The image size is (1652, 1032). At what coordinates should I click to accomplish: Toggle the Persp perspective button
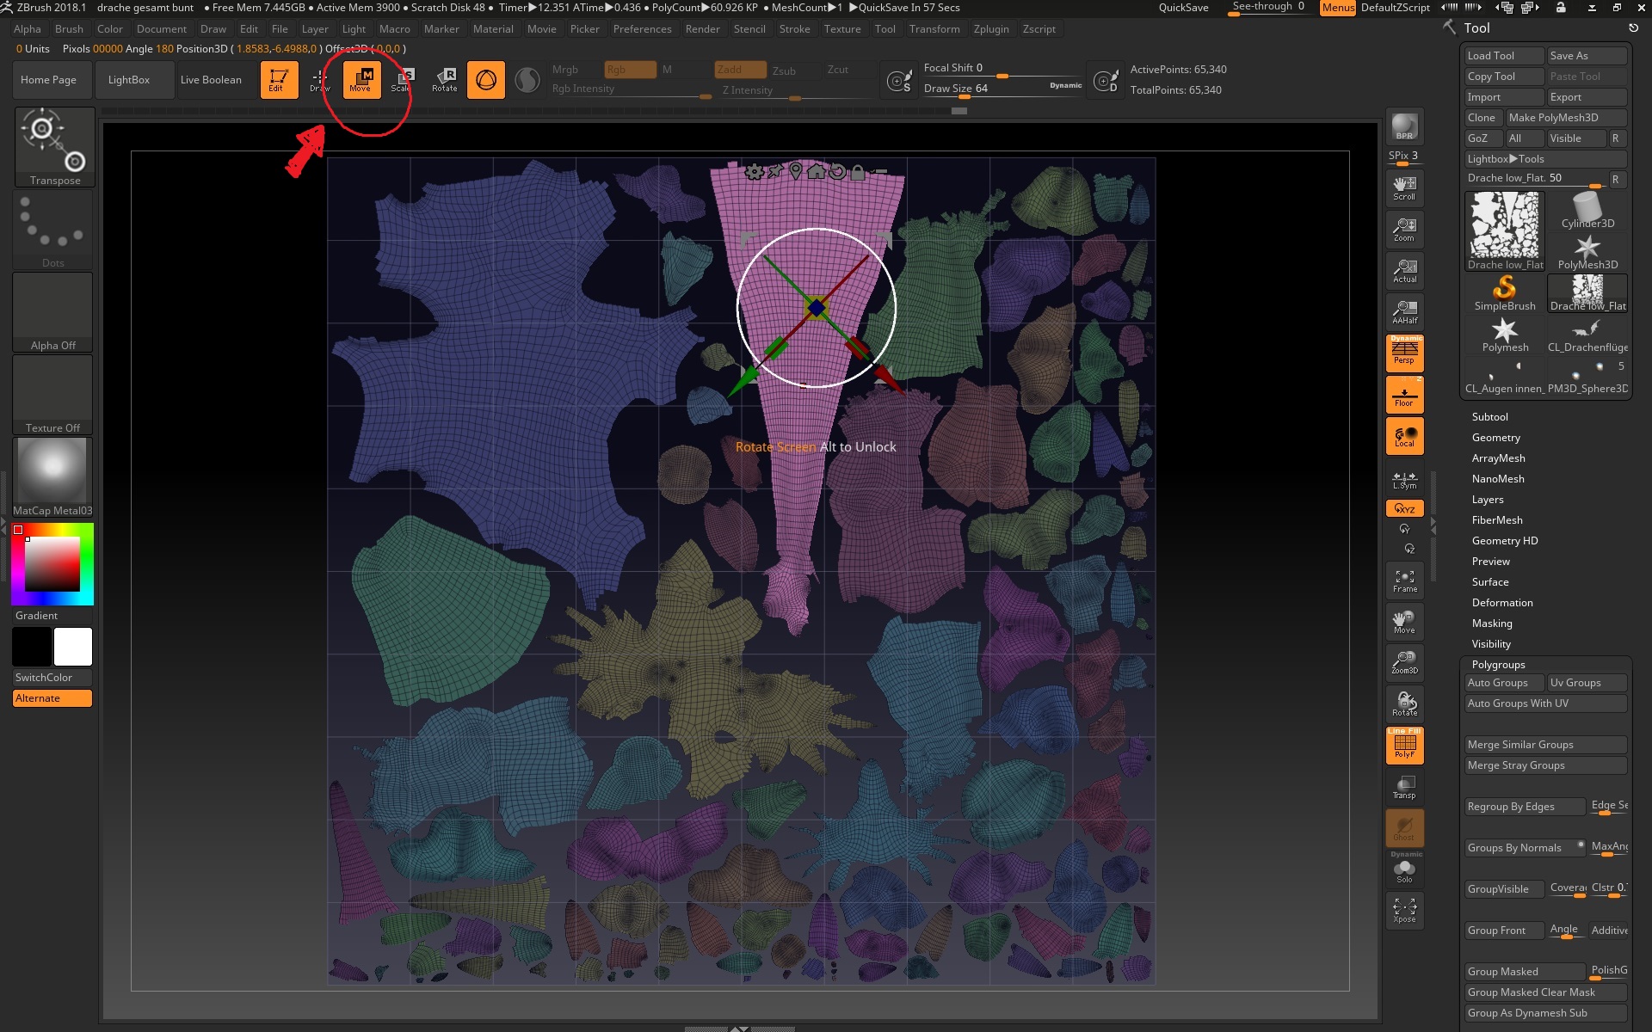[1404, 353]
